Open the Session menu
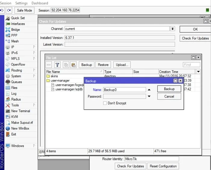 tap(6, 3)
